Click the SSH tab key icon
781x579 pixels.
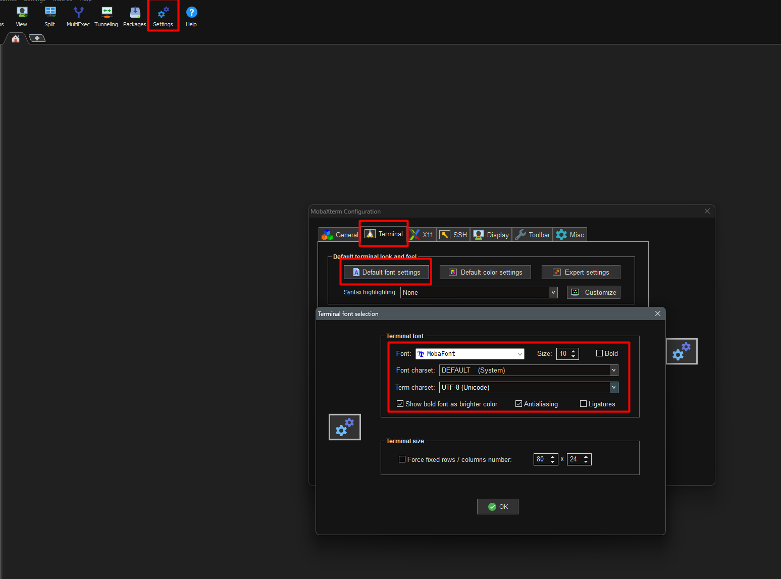pyautogui.click(x=445, y=235)
